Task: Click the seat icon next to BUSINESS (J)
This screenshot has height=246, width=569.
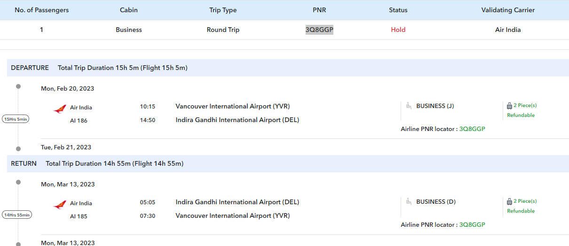Action: tap(409, 106)
